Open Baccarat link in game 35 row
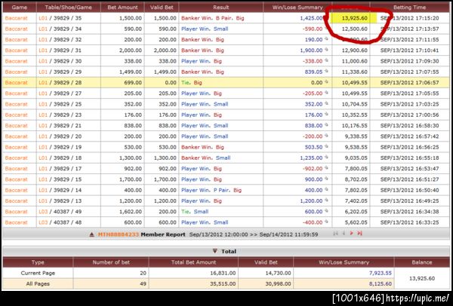The width and height of the screenshot is (453, 306). [x=16, y=18]
